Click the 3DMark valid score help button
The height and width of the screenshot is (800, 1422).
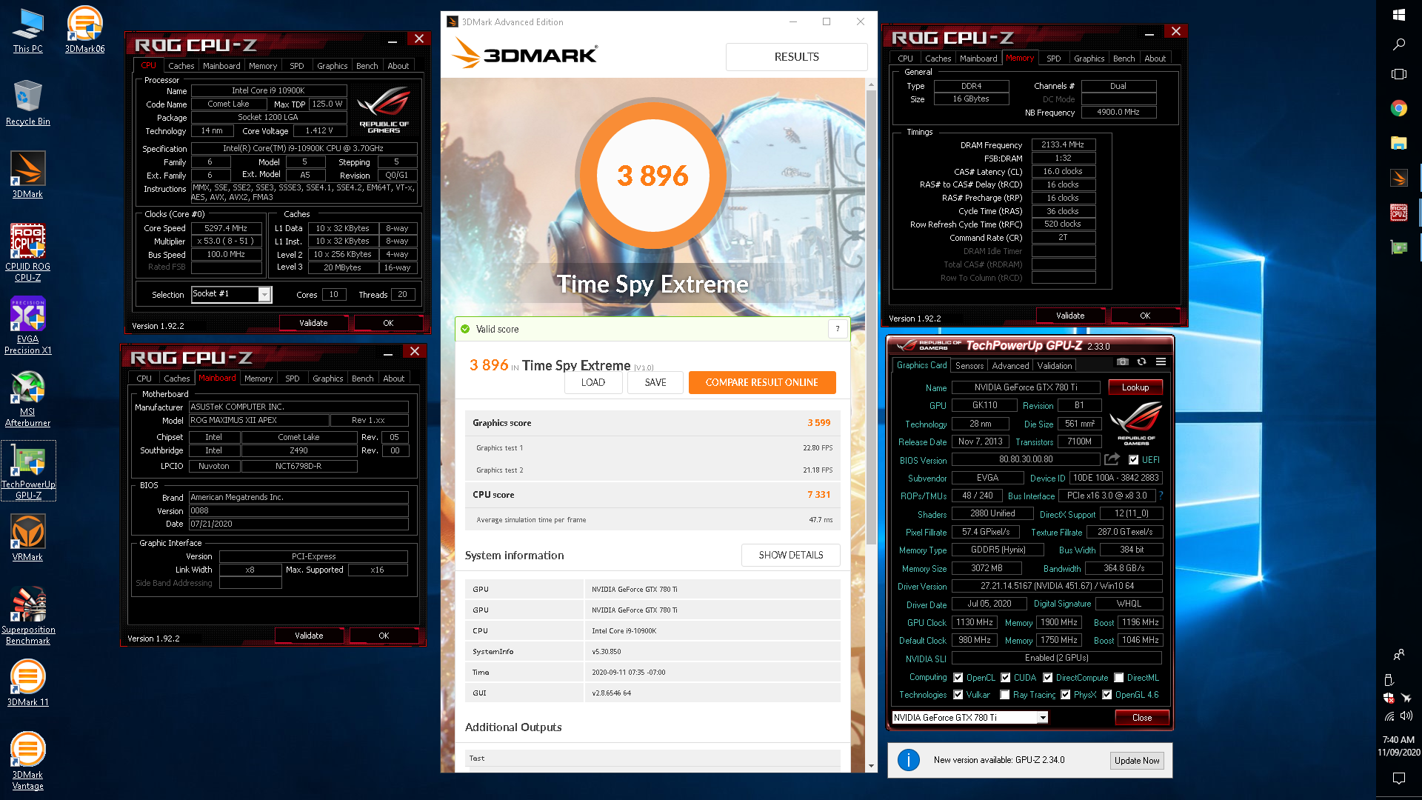click(x=838, y=329)
